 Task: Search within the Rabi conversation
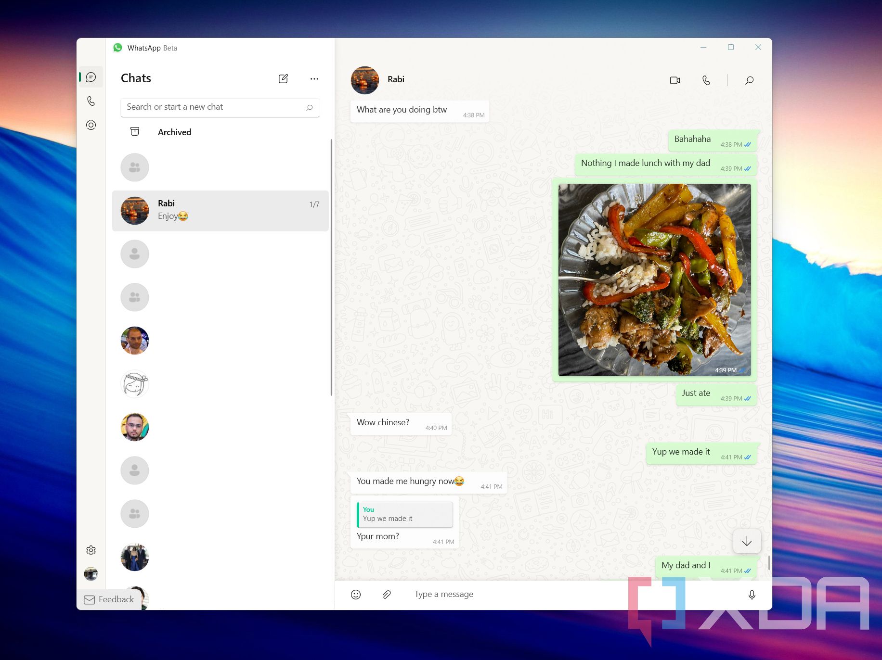coord(749,80)
